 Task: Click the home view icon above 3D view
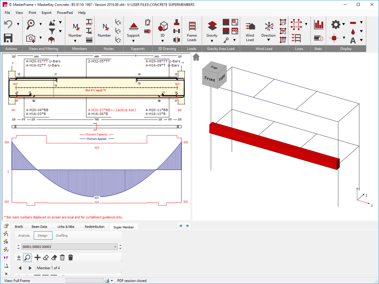point(196,57)
